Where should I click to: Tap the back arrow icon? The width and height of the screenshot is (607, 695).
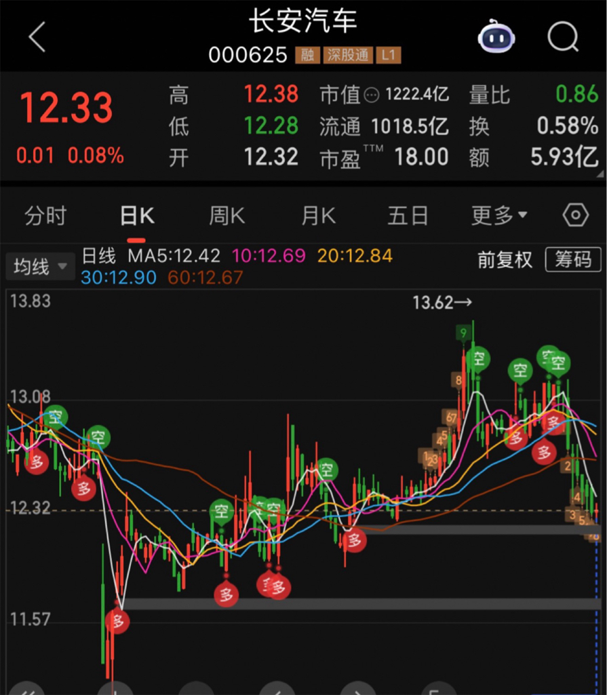38,37
